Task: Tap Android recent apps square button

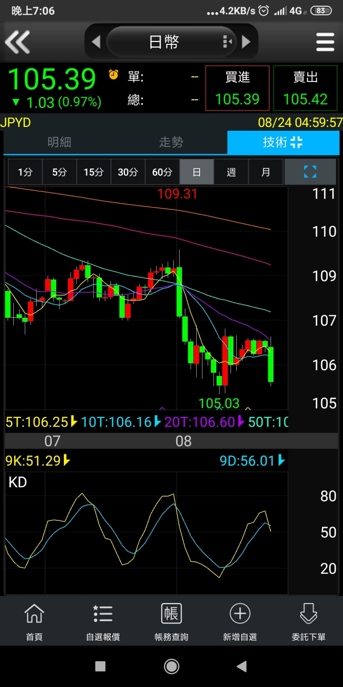Action: click(100, 666)
